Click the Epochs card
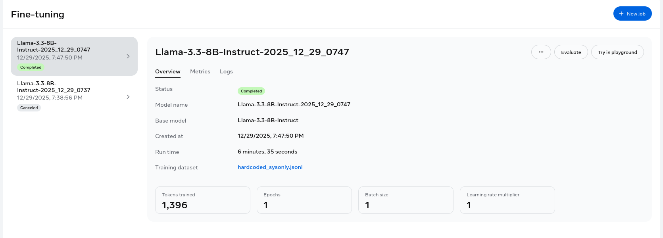The image size is (663, 238). [x=304, y=200]
